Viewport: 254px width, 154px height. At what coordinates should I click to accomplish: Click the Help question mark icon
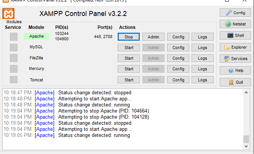click(x=230, y=70)
